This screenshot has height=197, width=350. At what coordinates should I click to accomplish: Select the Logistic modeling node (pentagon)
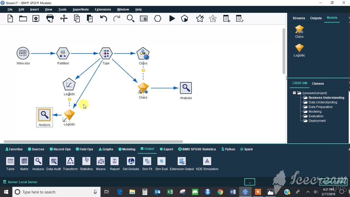pos(69,85)
